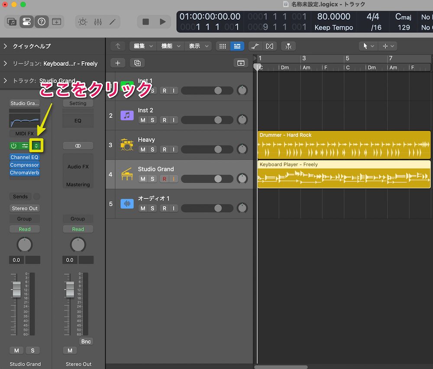Click the 4/4 time signature display
Screen dimensions: 433x369
coord(373,17)
